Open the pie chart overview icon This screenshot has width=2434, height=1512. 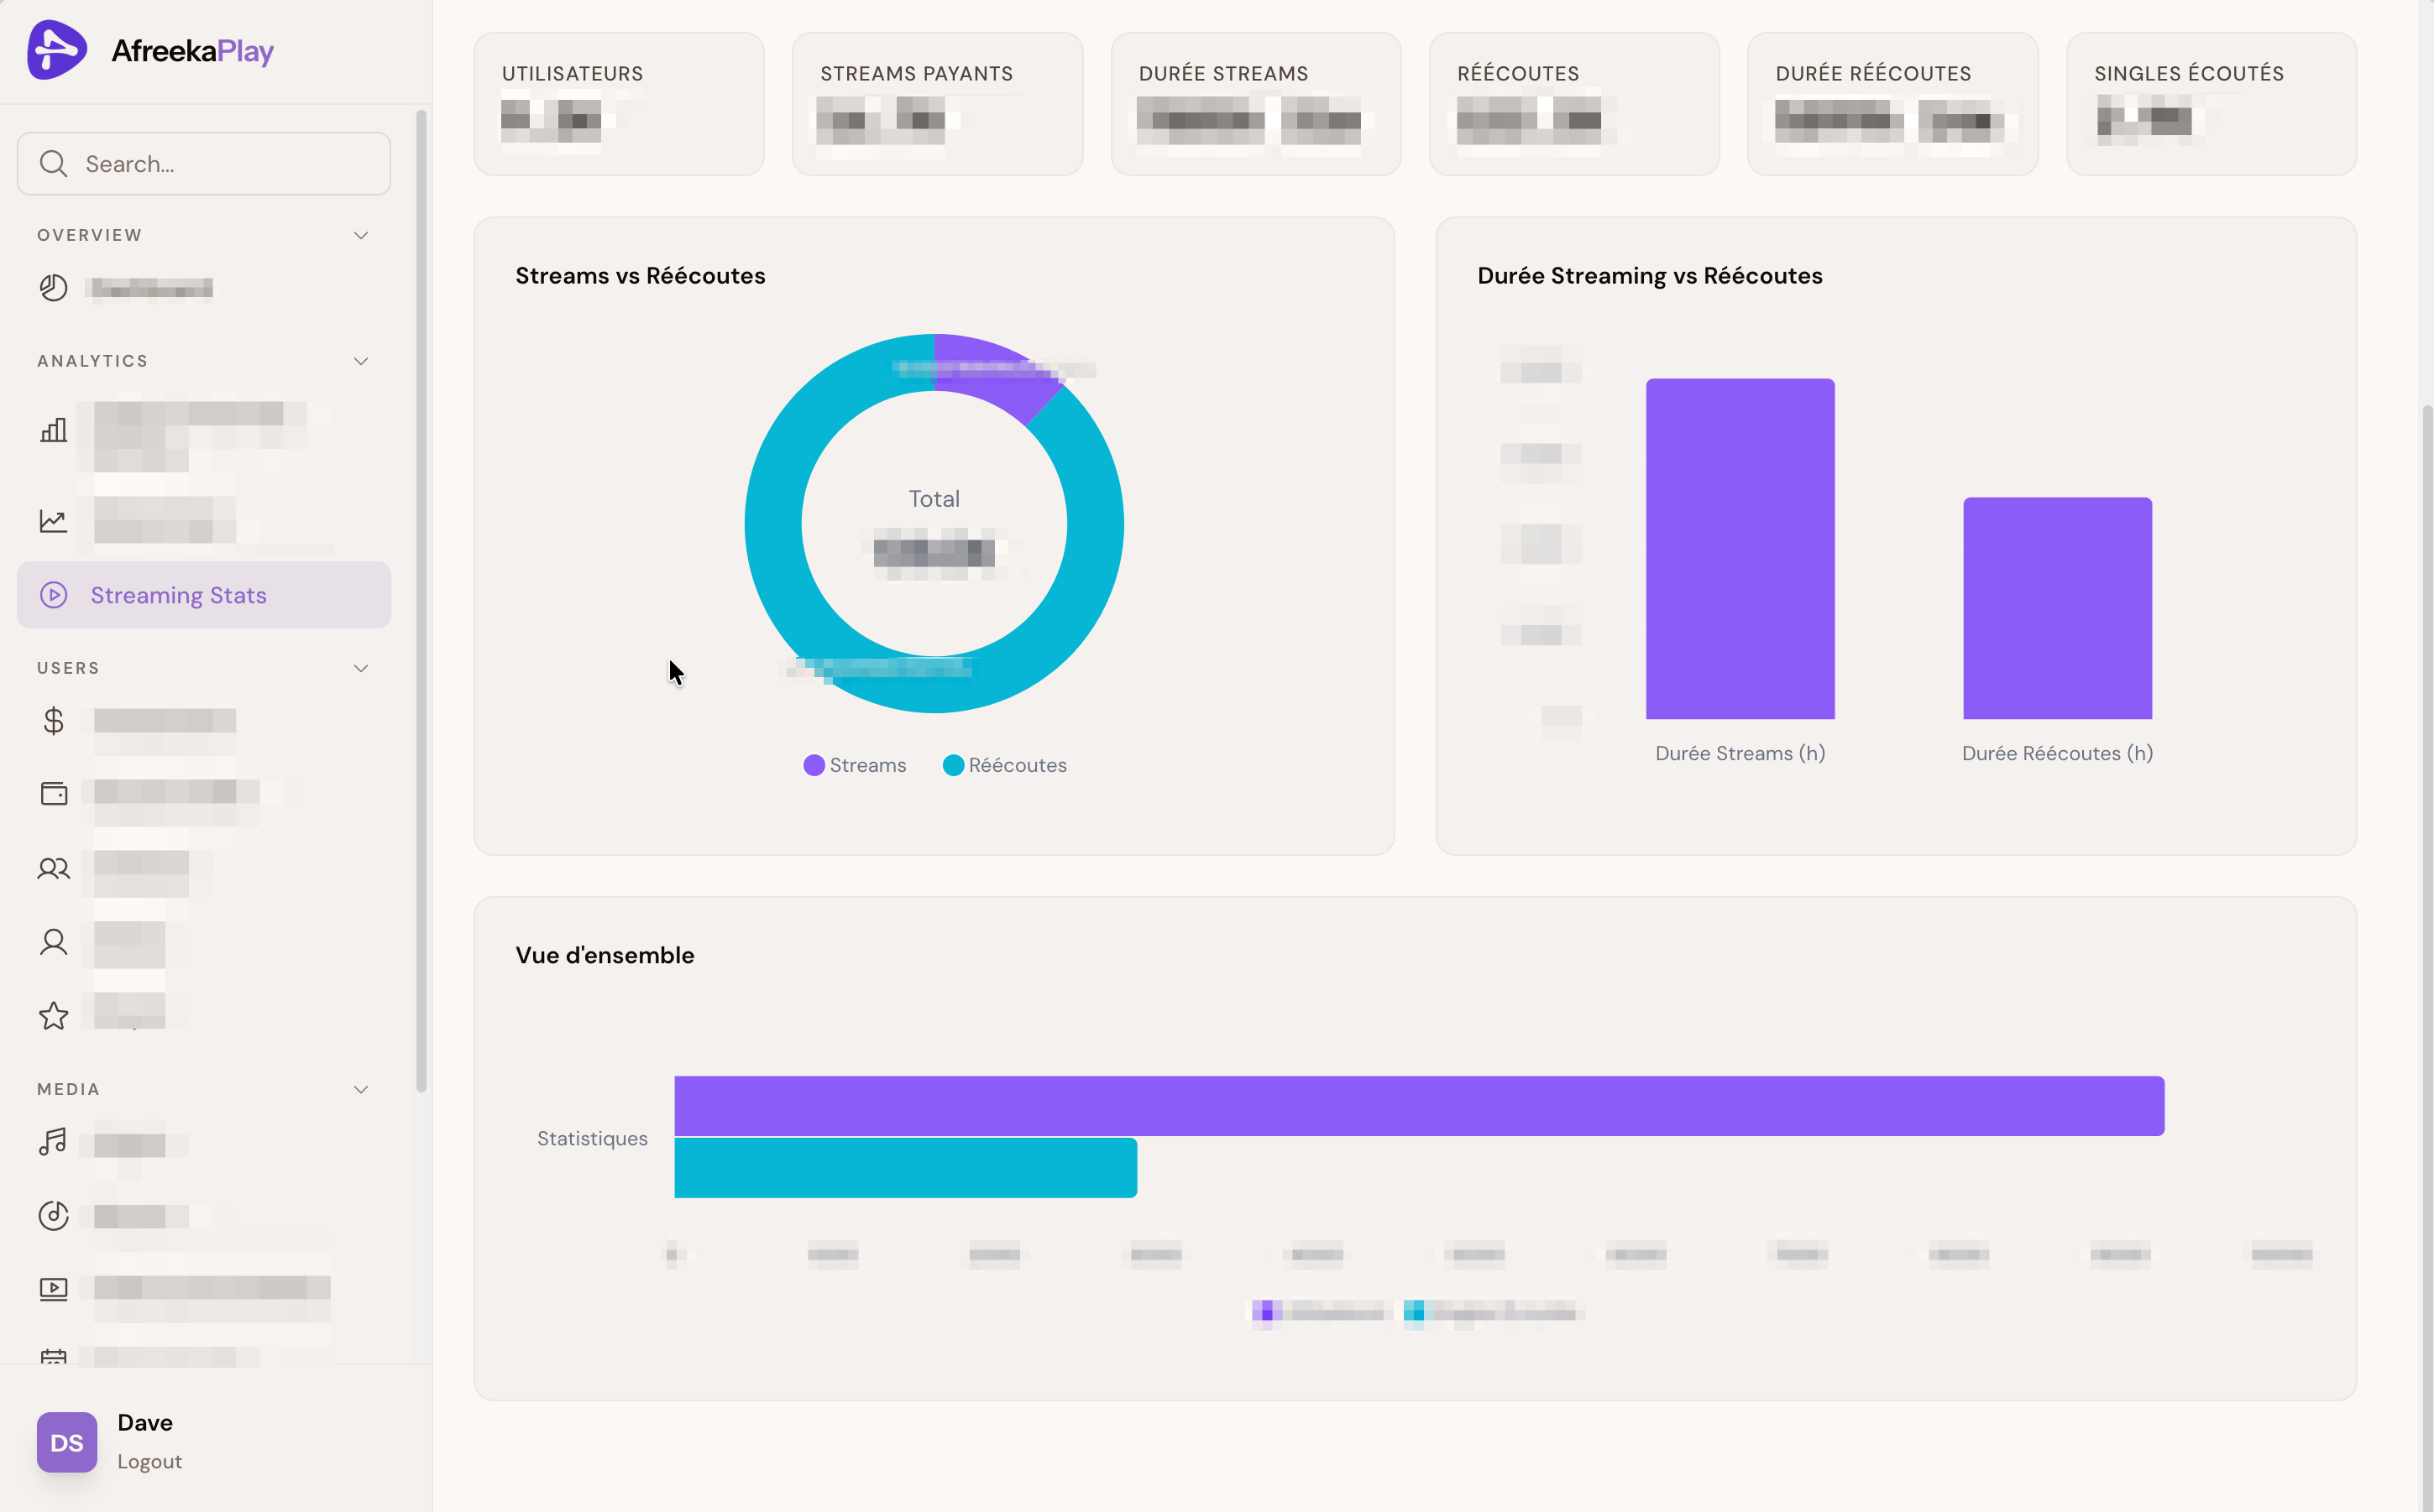[x=53, y=288]
